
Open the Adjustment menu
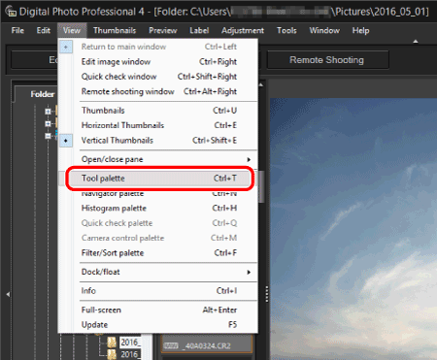[x=243, y=31]
